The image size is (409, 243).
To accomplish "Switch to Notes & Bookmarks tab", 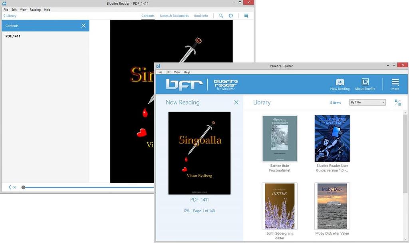I will click(x=174, y=16).
